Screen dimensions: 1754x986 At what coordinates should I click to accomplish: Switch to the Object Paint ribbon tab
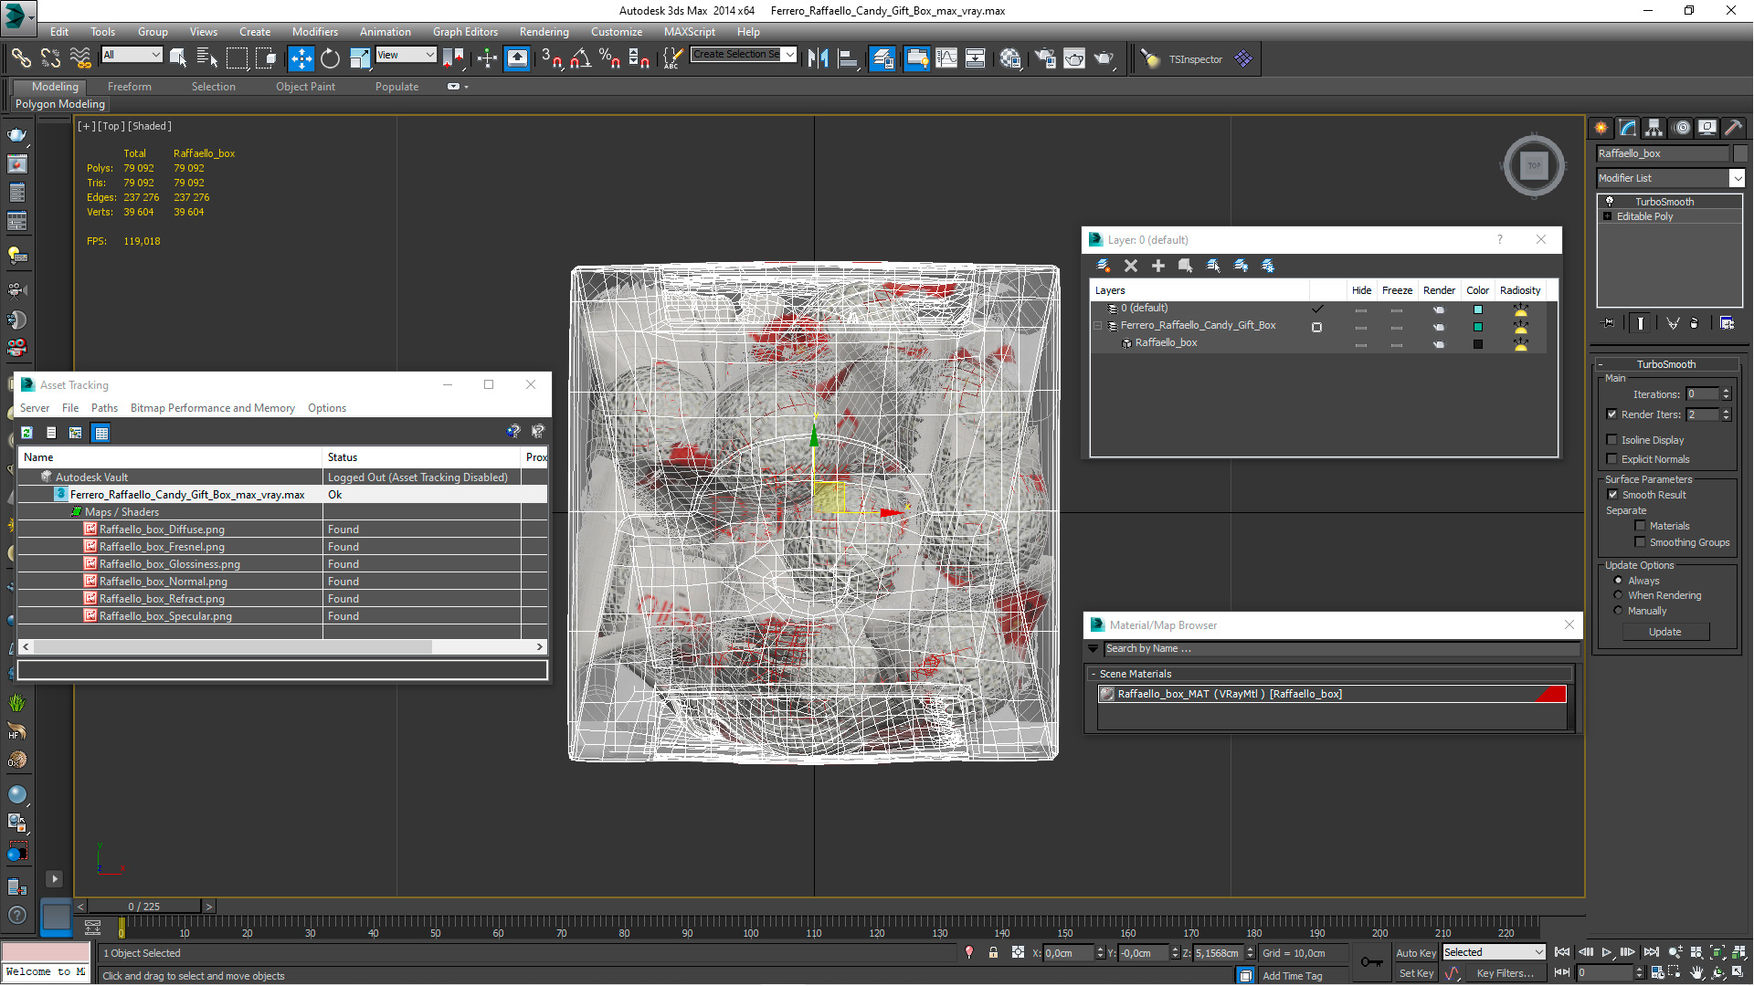tap(305, 87)
